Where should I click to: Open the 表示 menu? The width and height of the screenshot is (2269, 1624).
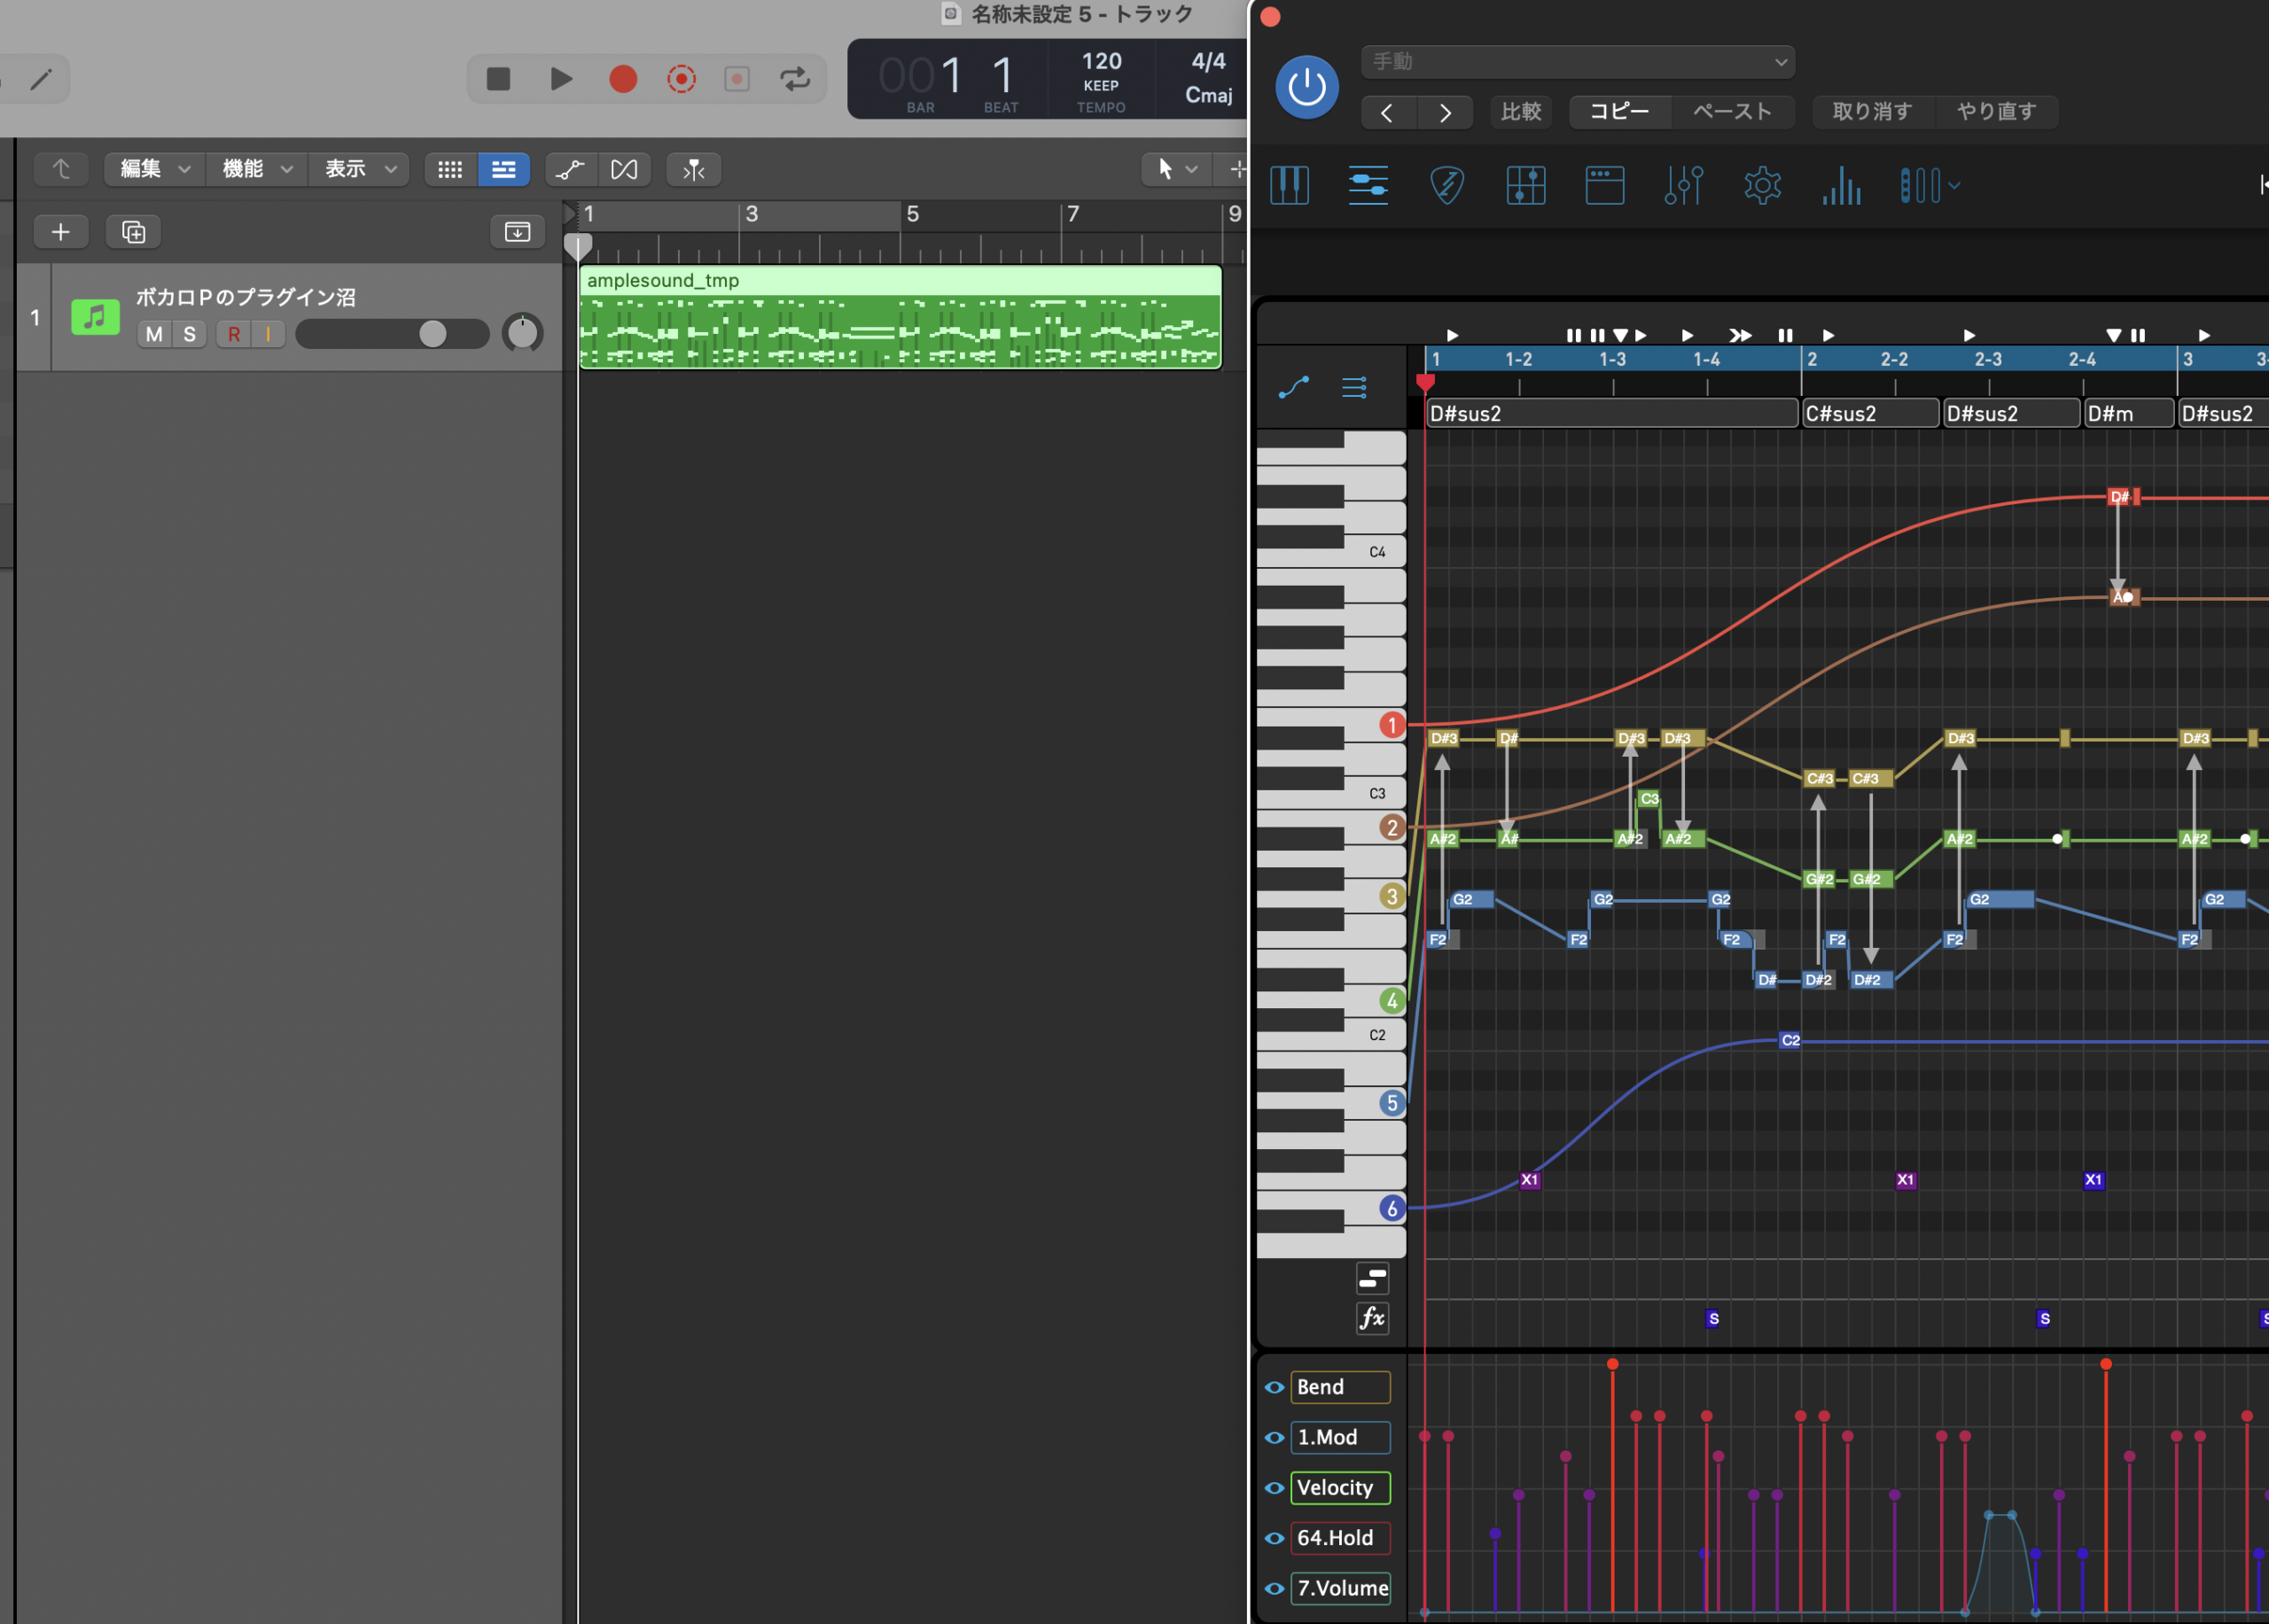359,169
